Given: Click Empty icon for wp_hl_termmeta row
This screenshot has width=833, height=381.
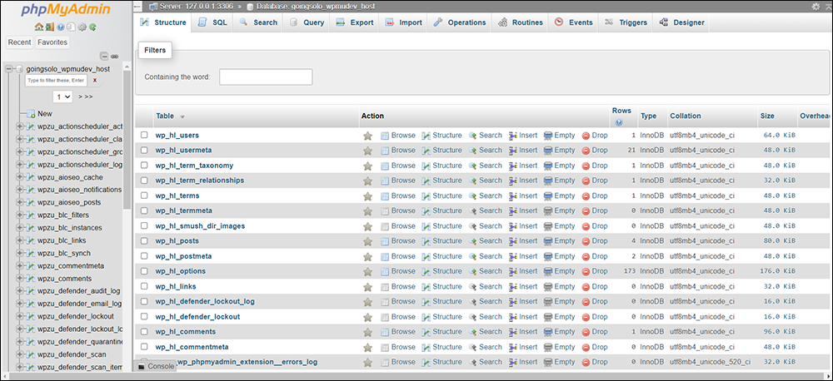Looking at the screenshot, I should click(548, 211).
